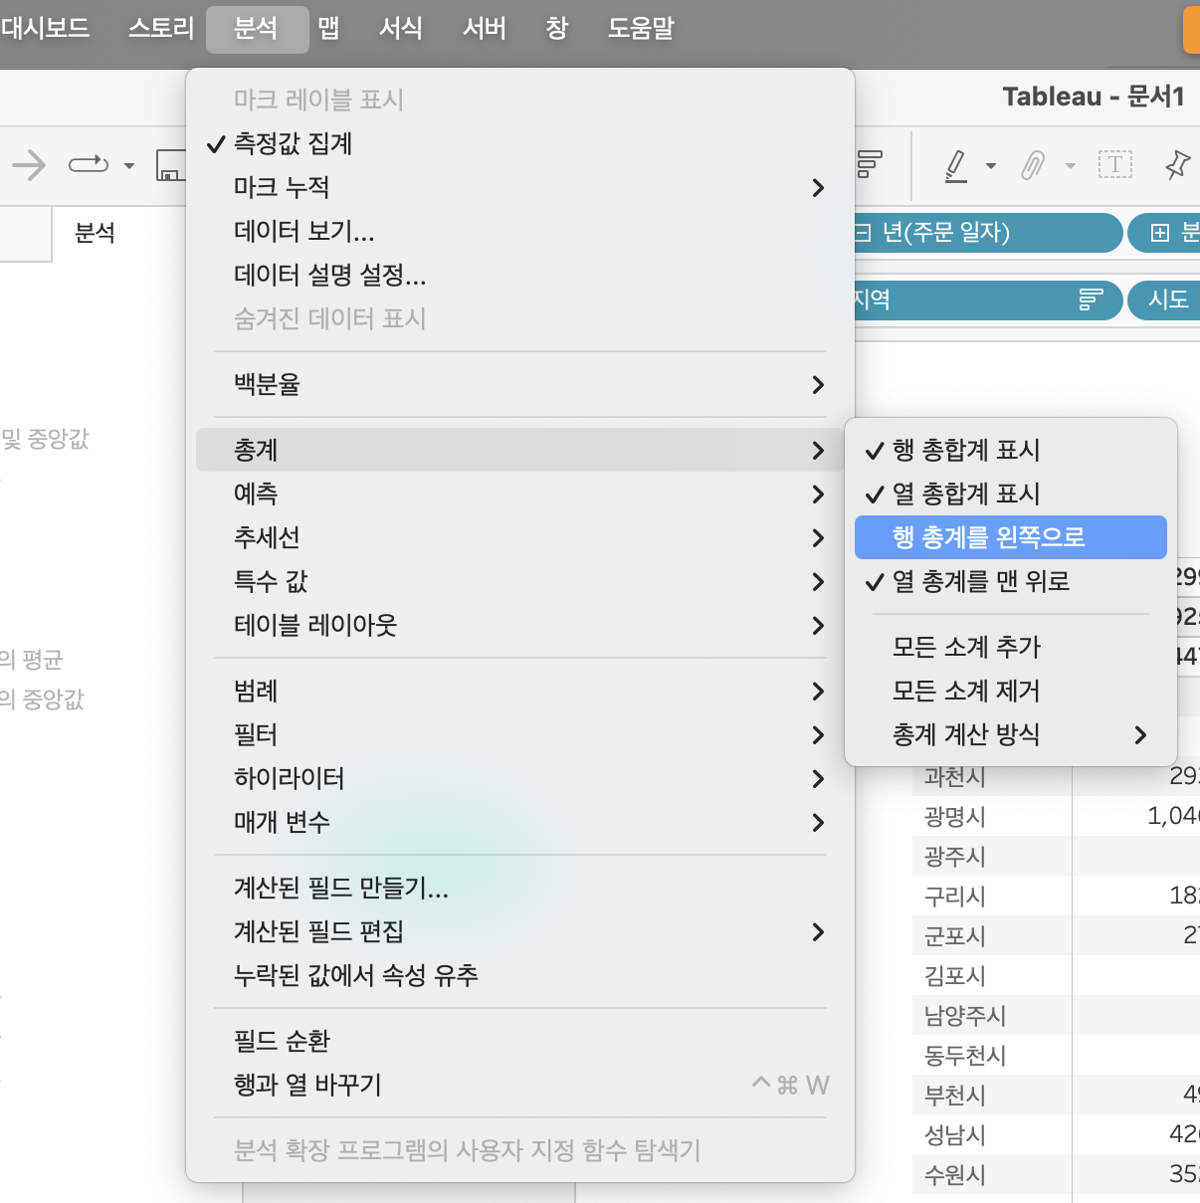Open the 서식 menu

click(401, 28)
